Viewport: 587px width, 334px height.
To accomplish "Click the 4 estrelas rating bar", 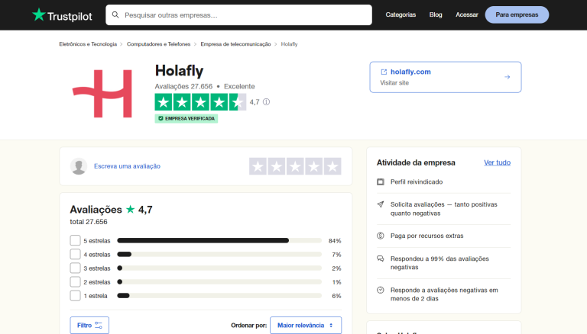I will tap(219, 255).
